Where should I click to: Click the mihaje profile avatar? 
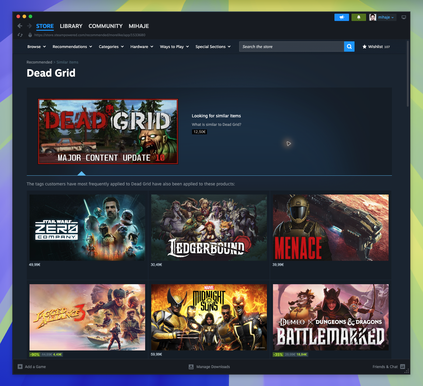pos(373,17)
